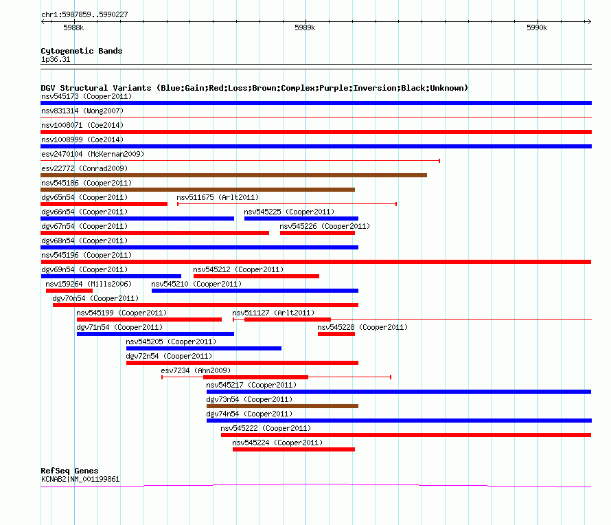Viewport: 611px width, 525px height.
Task: Open the DGV Structural Variants track title
Action: 255,88
